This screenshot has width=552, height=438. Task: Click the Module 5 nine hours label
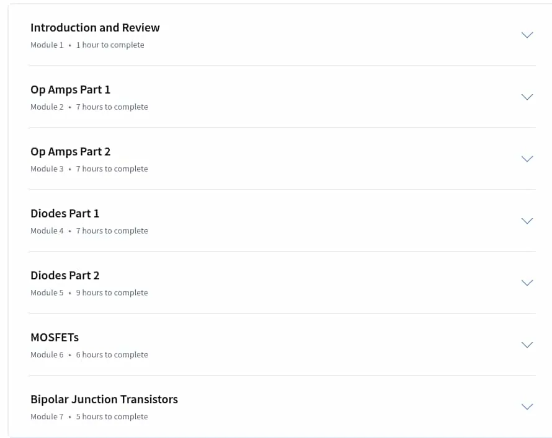pyautogui.click(x=89, y=292)
